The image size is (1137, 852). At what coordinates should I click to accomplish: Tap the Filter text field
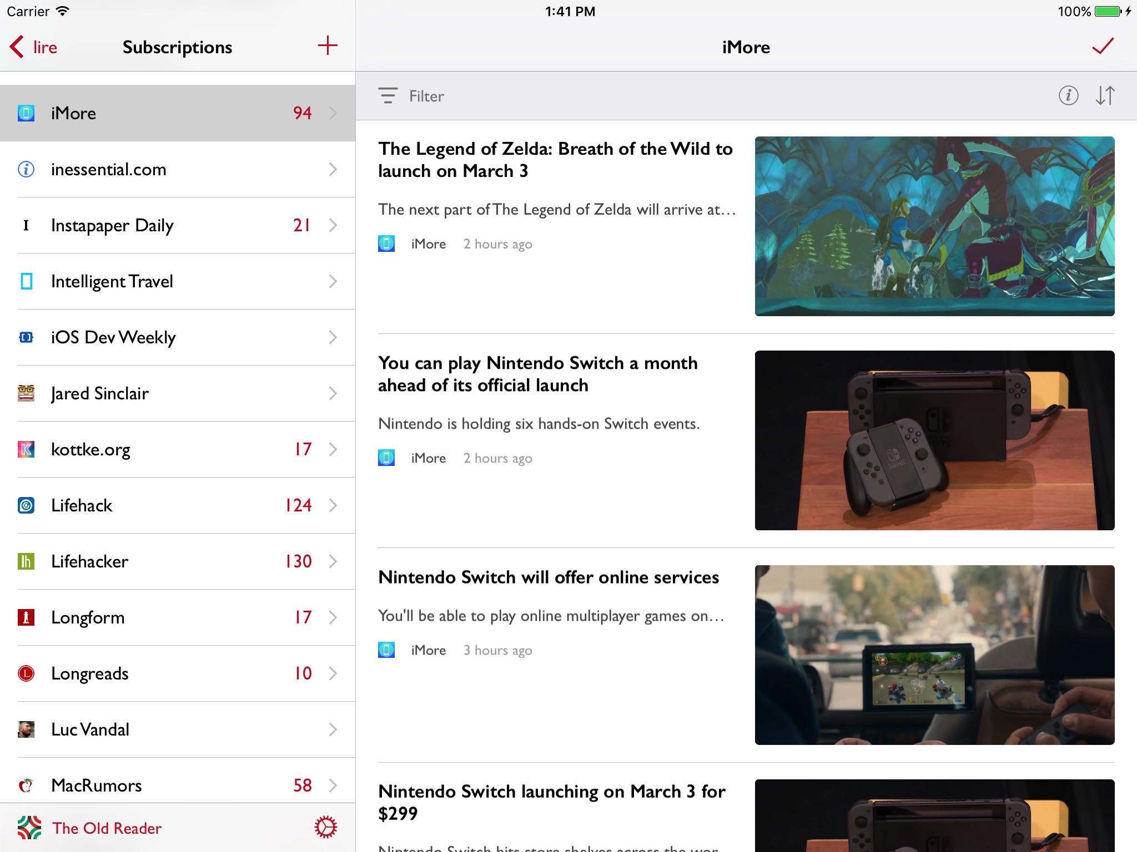[x=426, y=96]
